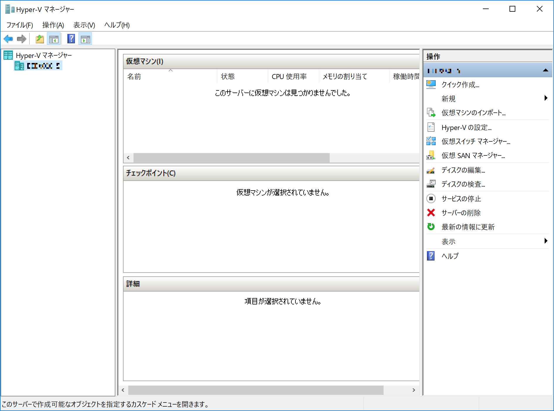This screenshot has width=554, height=411.
Task: Click the red X サーバーの削除 icon
Action: (431, 213)
